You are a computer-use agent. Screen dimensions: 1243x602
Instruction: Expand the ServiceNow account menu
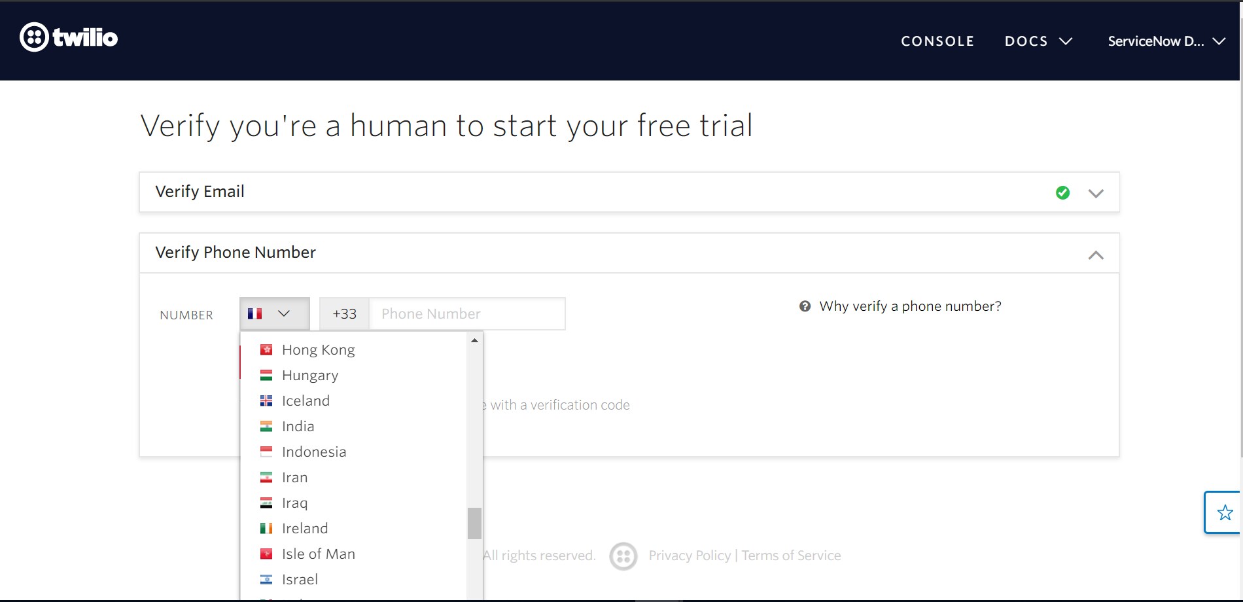[1166, 41]
